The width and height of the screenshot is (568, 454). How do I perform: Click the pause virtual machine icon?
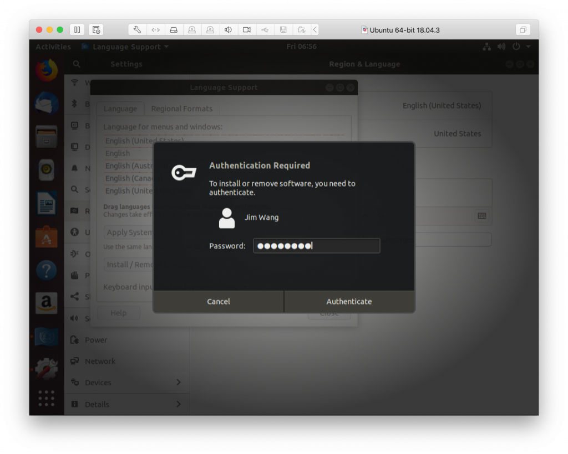[x=77, y=30]
